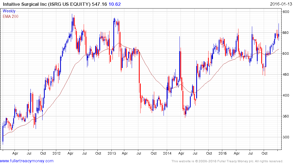The width and height of the screenshot is (295, 165).
Task: Click the 500 price axis label
Action: (x=286, y=54)
